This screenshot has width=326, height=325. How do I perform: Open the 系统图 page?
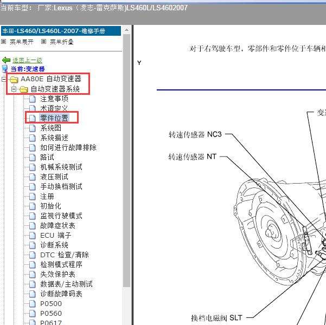(51, 128)
